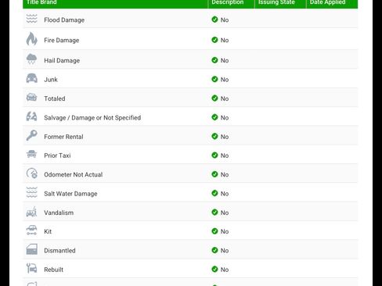The width and height of the screenshot is (382, 286).
Task: Click the Flood Damage waves icon
Action: (31, 19)
